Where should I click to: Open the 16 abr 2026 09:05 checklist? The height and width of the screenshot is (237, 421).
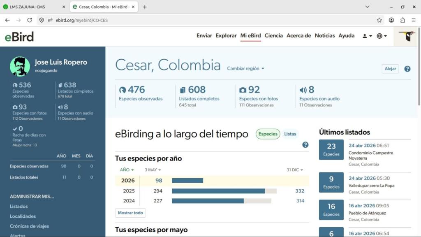tap(369, 206)
